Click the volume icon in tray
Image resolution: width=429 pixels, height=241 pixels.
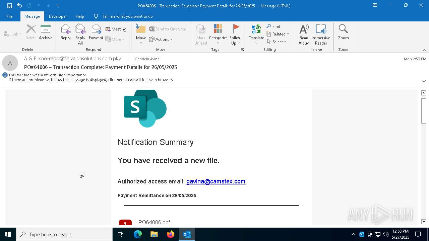386,234
